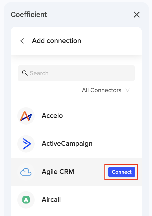The width and height of the screenshot is (152, 216).
Task: Click the magnifying glass search icon
Action: tap(25, 73)
